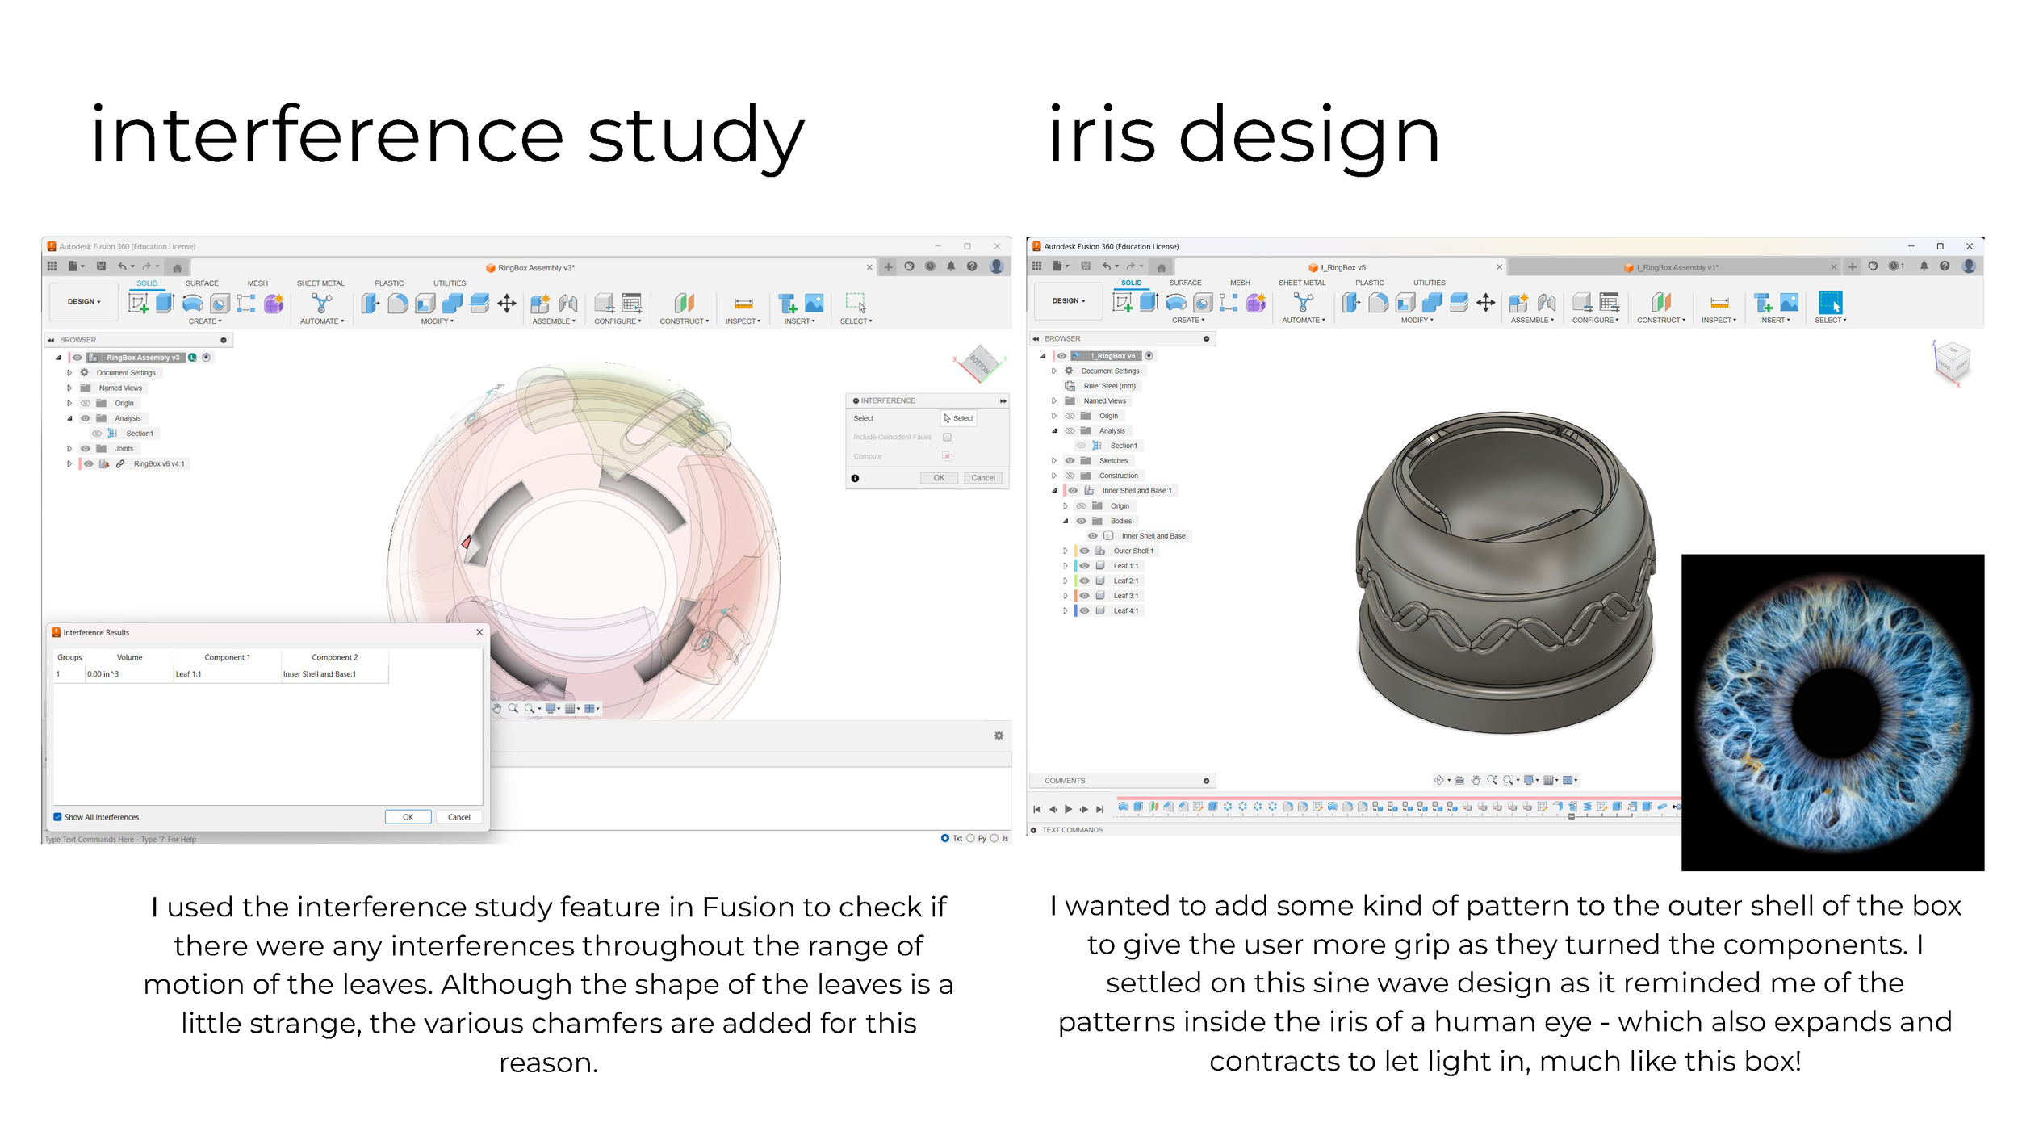2018x1136 pixels.
Task: Click the Leaf 1:1 cell in results table
Action: point(189,674)
